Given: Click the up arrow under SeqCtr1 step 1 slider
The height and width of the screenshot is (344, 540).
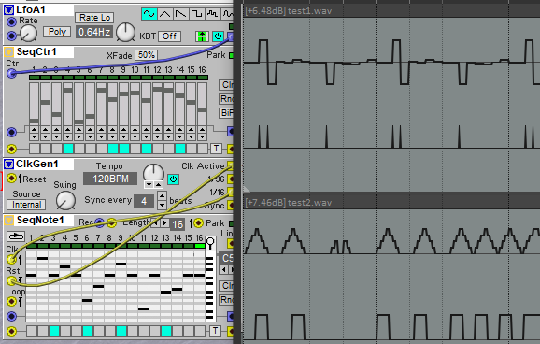Looking at the screenshot, I should (34, 130).
